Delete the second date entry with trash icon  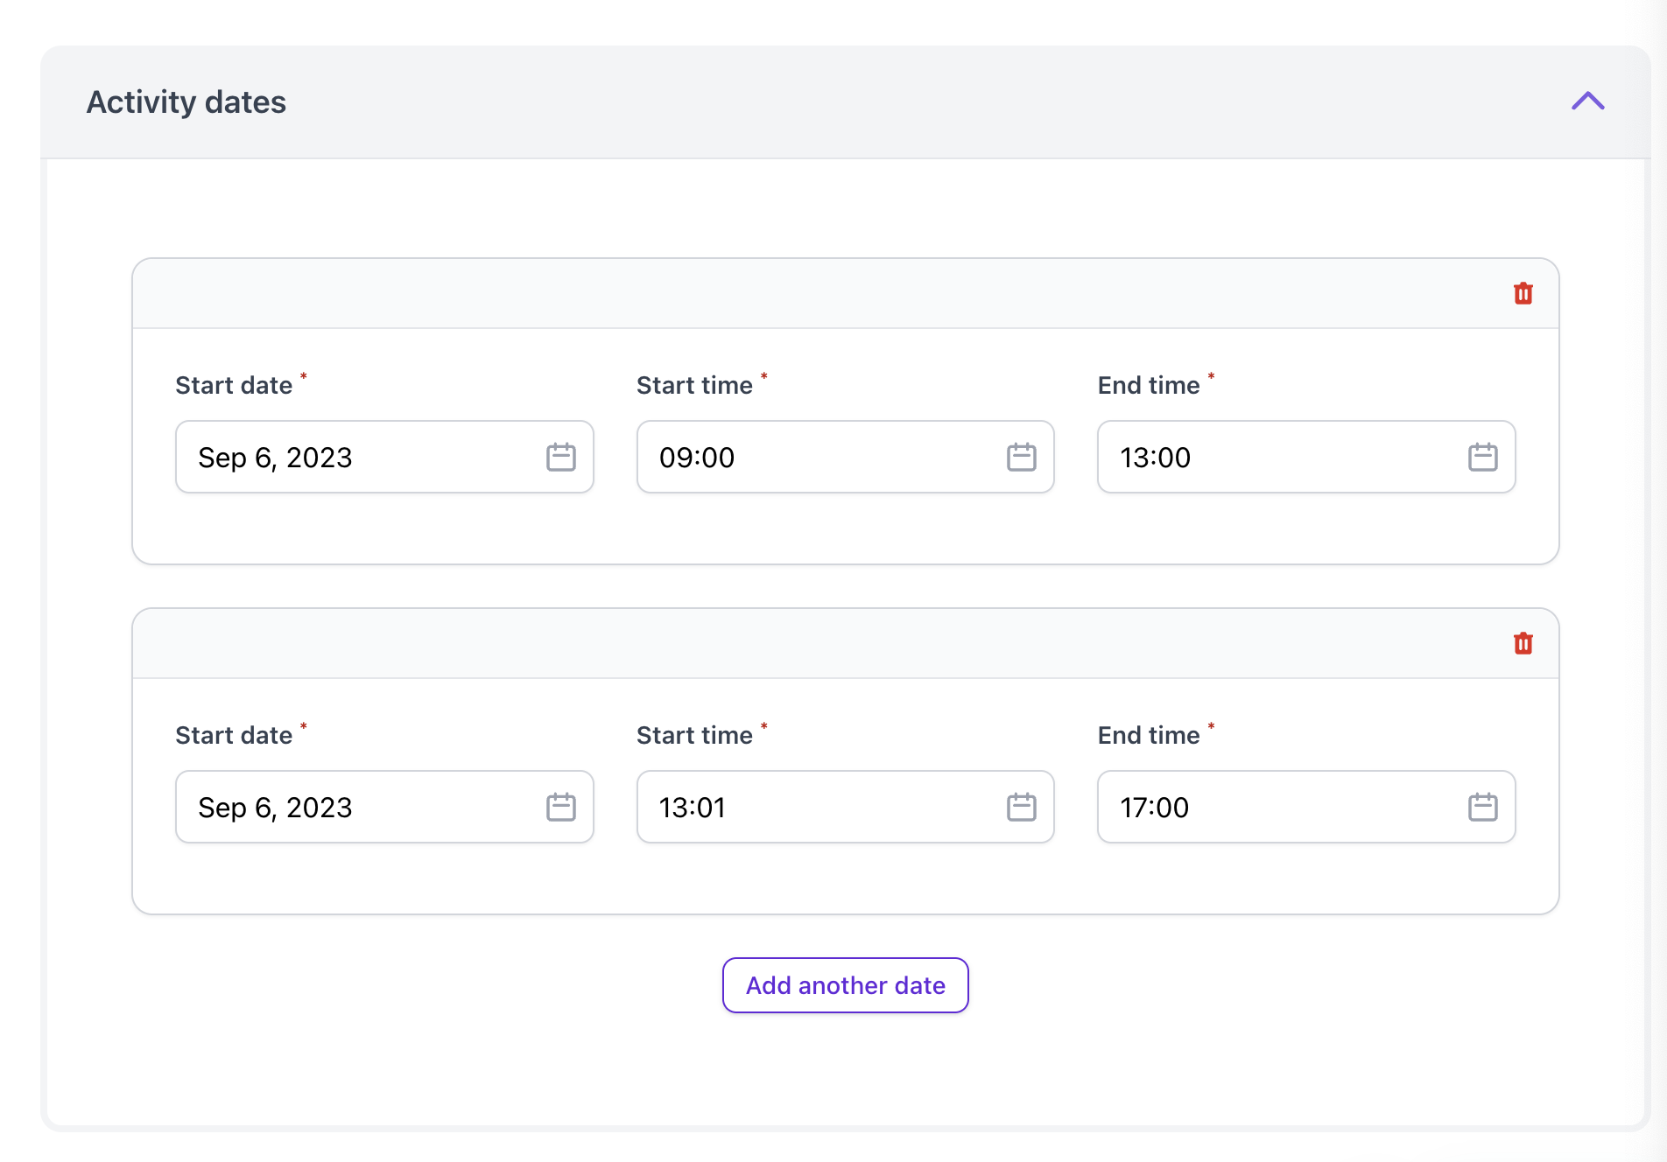1523,643
